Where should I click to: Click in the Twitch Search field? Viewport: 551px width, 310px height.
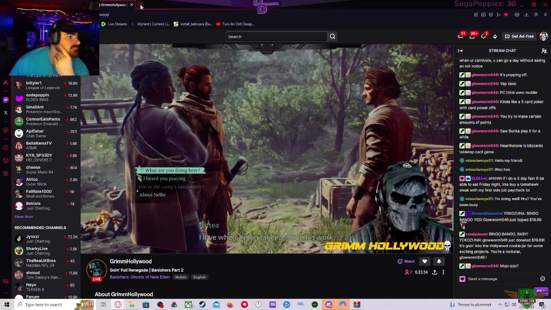coord(276,37)
